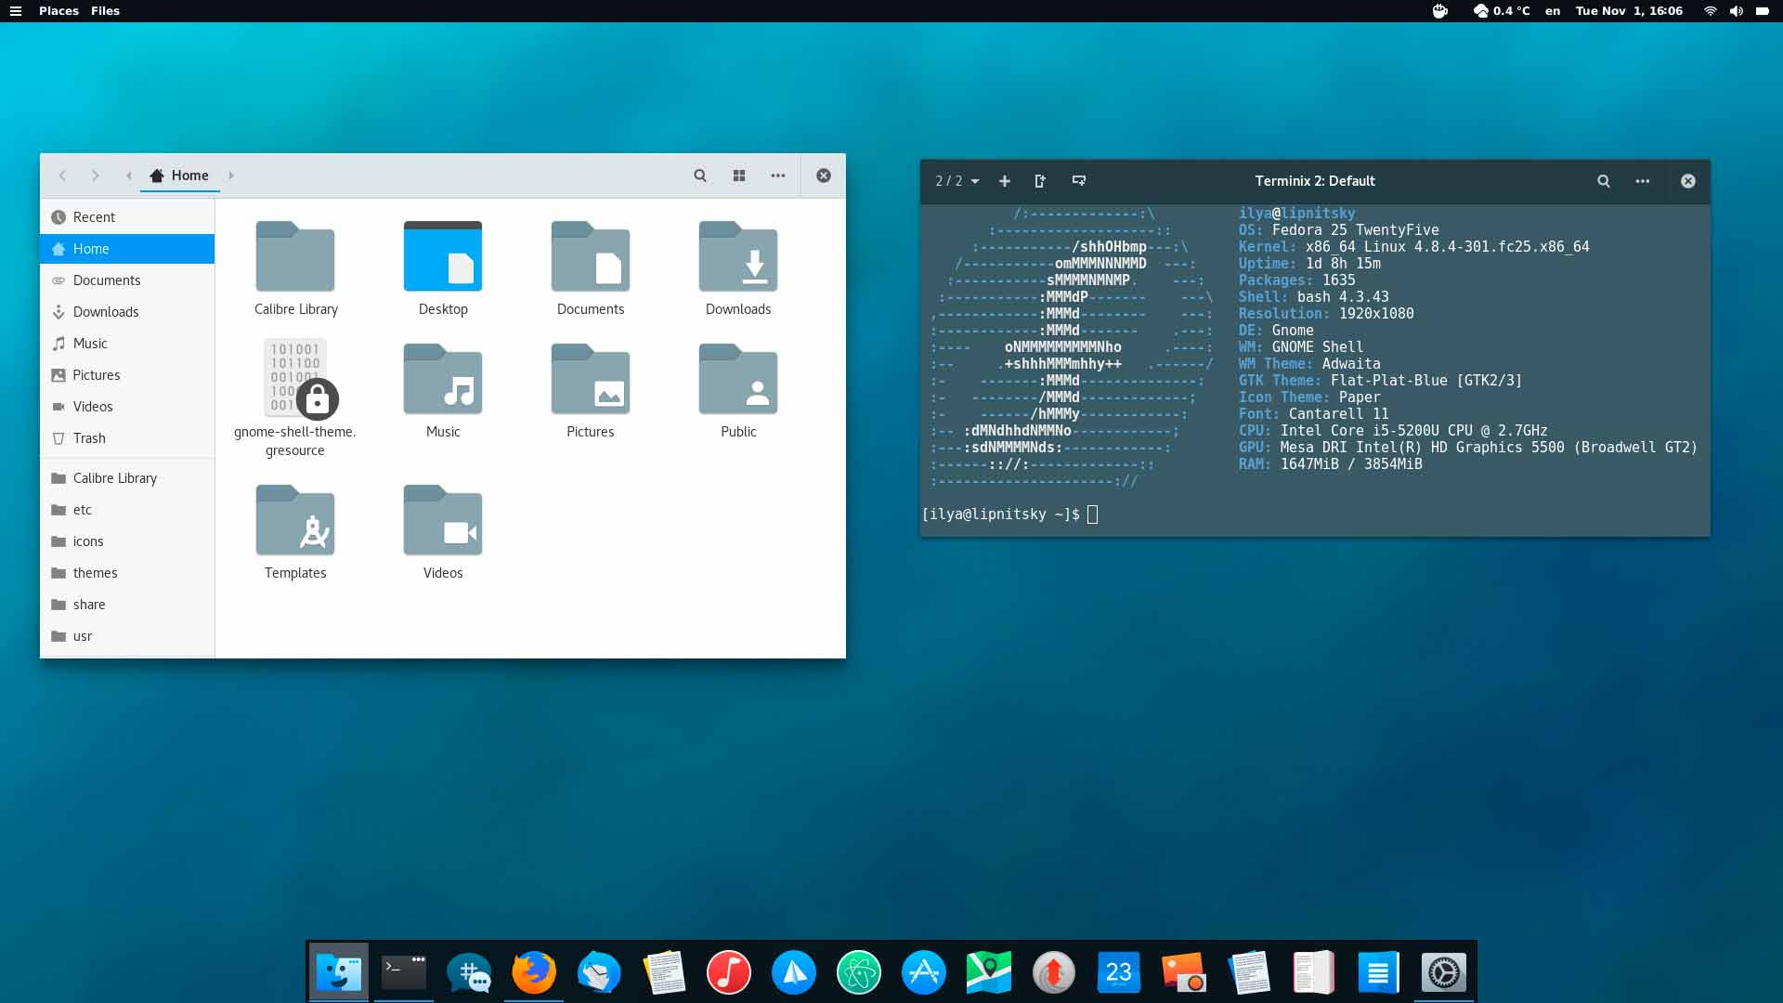The width and height of the screenshot is (1783, 1003).
Task: Switch Files to grid view layout
Action: click(x=739, y=175)
